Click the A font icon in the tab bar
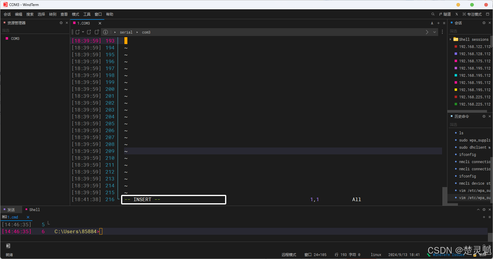 tap(432, 23)
